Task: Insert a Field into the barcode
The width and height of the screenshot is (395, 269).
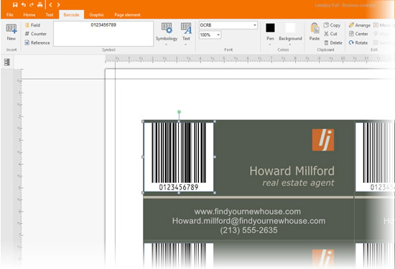Action: point(33,25)
